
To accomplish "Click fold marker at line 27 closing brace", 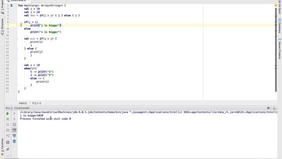I will (17, 91).
